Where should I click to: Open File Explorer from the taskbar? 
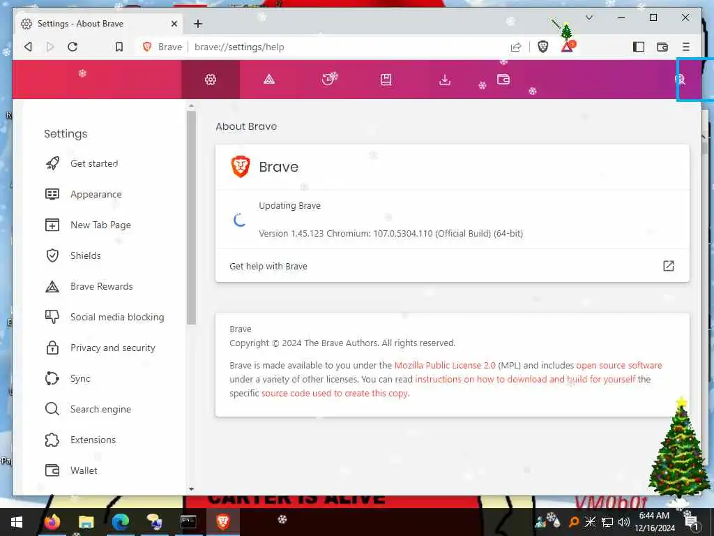[86, 522]
